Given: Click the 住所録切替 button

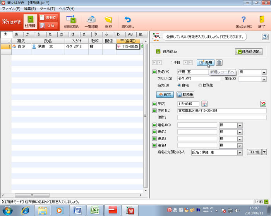Looking at the screenshot, I should point(249,51).
